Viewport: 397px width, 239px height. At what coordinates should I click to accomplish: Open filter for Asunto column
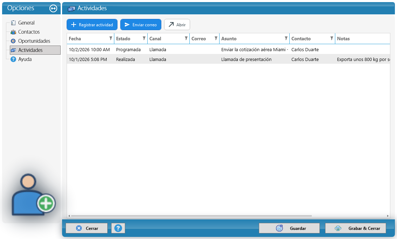(286, 39)
